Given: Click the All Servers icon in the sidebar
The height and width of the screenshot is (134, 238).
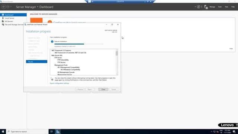Looking at the screenshot, I should click(x=3, y=21).
